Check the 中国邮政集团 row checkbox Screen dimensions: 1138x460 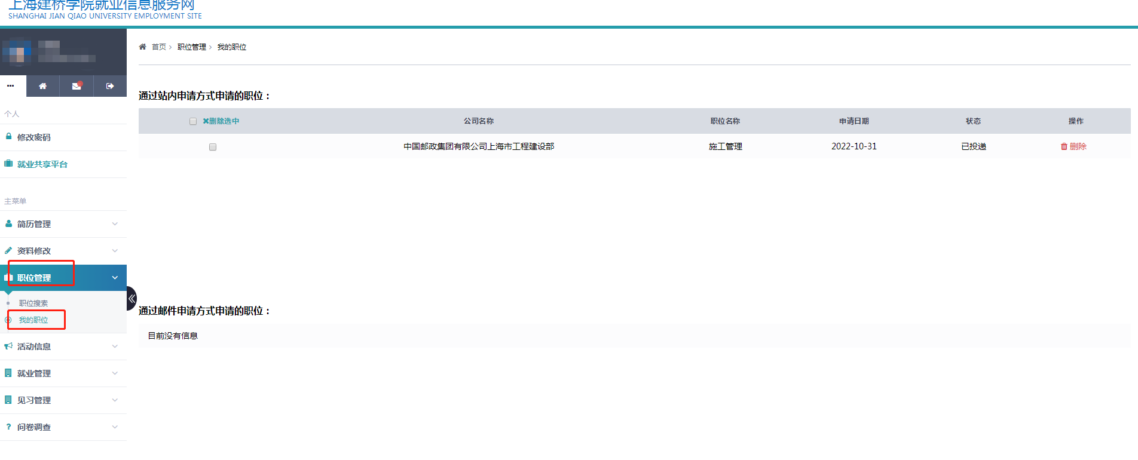pyautogui.click(x=213, y=147)
